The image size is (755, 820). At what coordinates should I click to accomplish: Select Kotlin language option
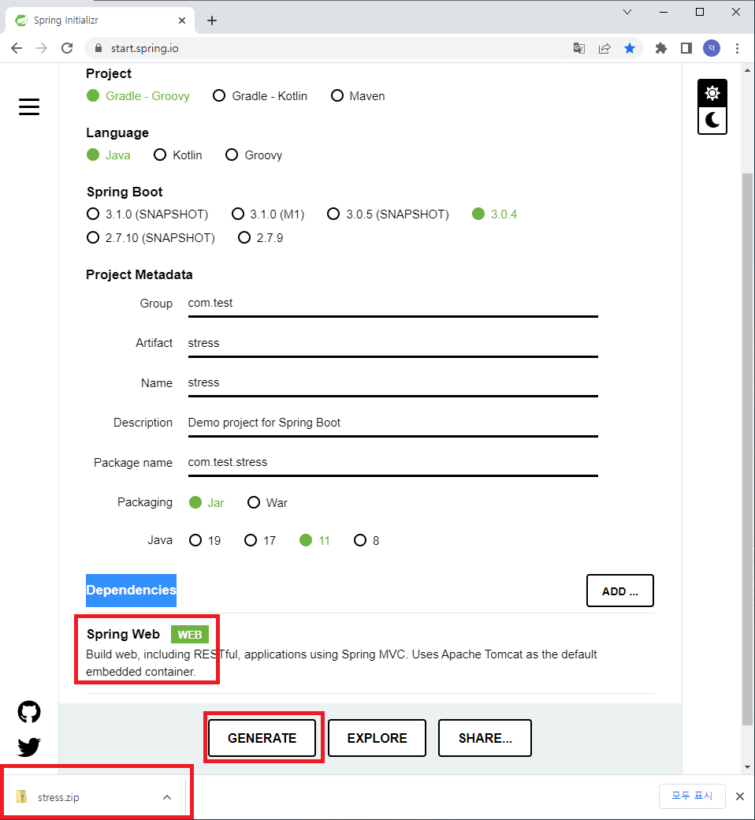178,155
